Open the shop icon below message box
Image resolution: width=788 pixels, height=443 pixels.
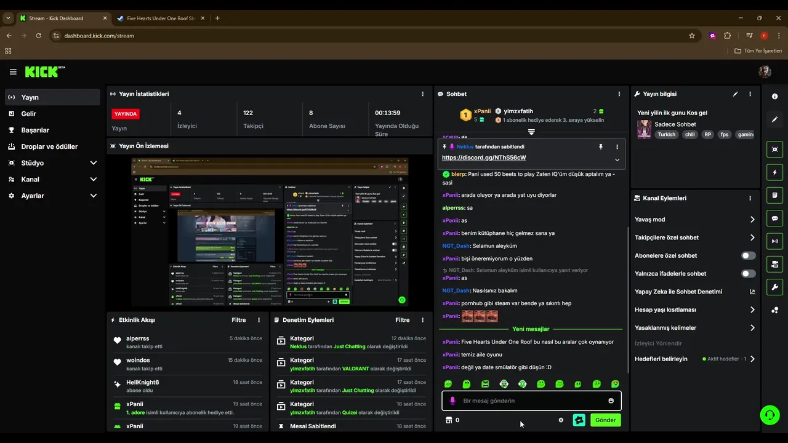click(449, 420)
